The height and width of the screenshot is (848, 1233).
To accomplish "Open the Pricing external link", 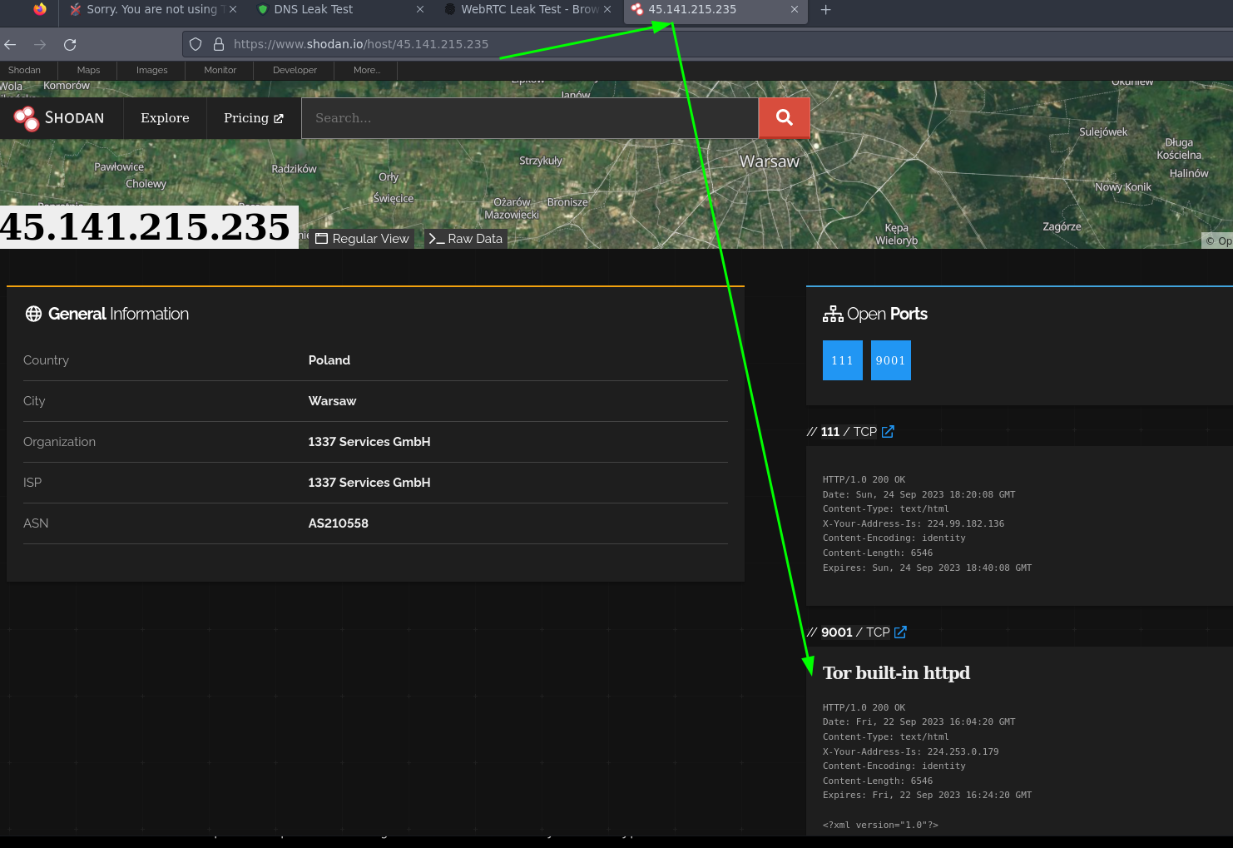I will [254, 118].
